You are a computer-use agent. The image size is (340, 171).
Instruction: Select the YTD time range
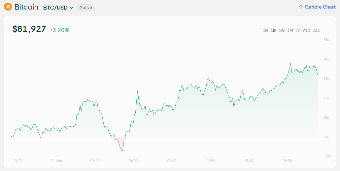(306, 31)
